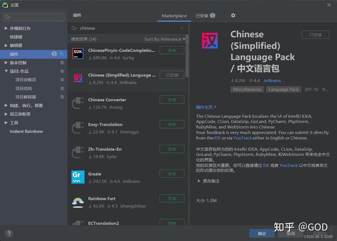Click the Grazie plugin icon
The height and width of the screenshot is (241, 337).
(x=78, y=177)
